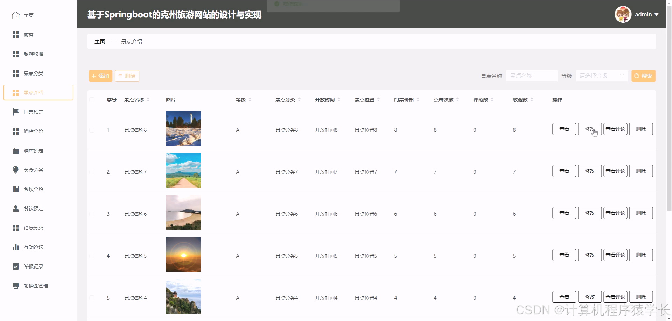Click the 互动论坛 chart icon
Image resolution: width=672 pixels, height=321 pixels.
point(15,247)
